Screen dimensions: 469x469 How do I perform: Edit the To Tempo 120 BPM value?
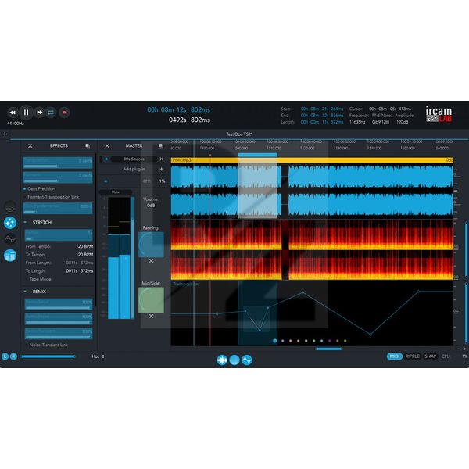point(84,255)
